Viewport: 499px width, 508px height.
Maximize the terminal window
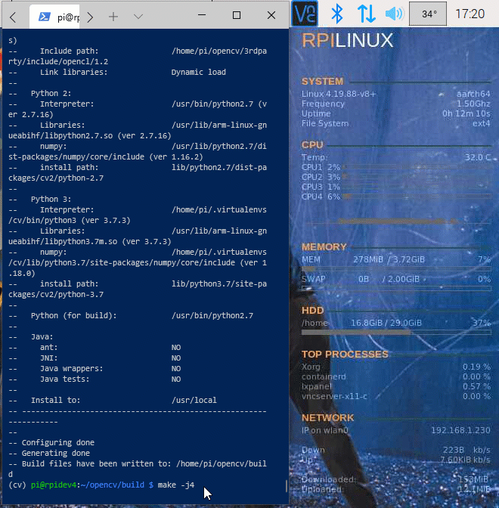[237, 15]
